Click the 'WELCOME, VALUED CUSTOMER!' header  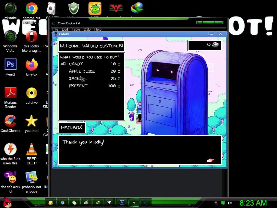click(91, 46)
